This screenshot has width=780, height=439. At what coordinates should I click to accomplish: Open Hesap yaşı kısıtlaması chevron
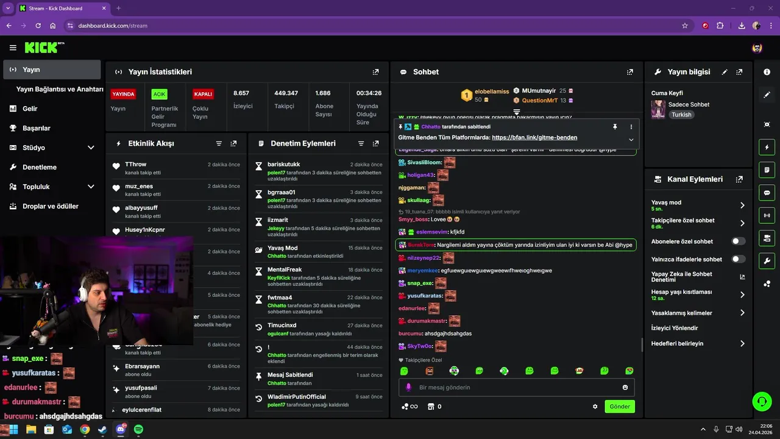click(x=742, y=294)
